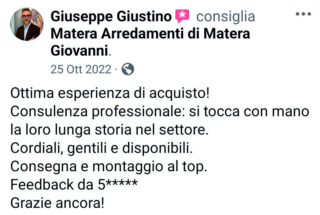Open the 25 Ott 2022 post date

(81, 69)
